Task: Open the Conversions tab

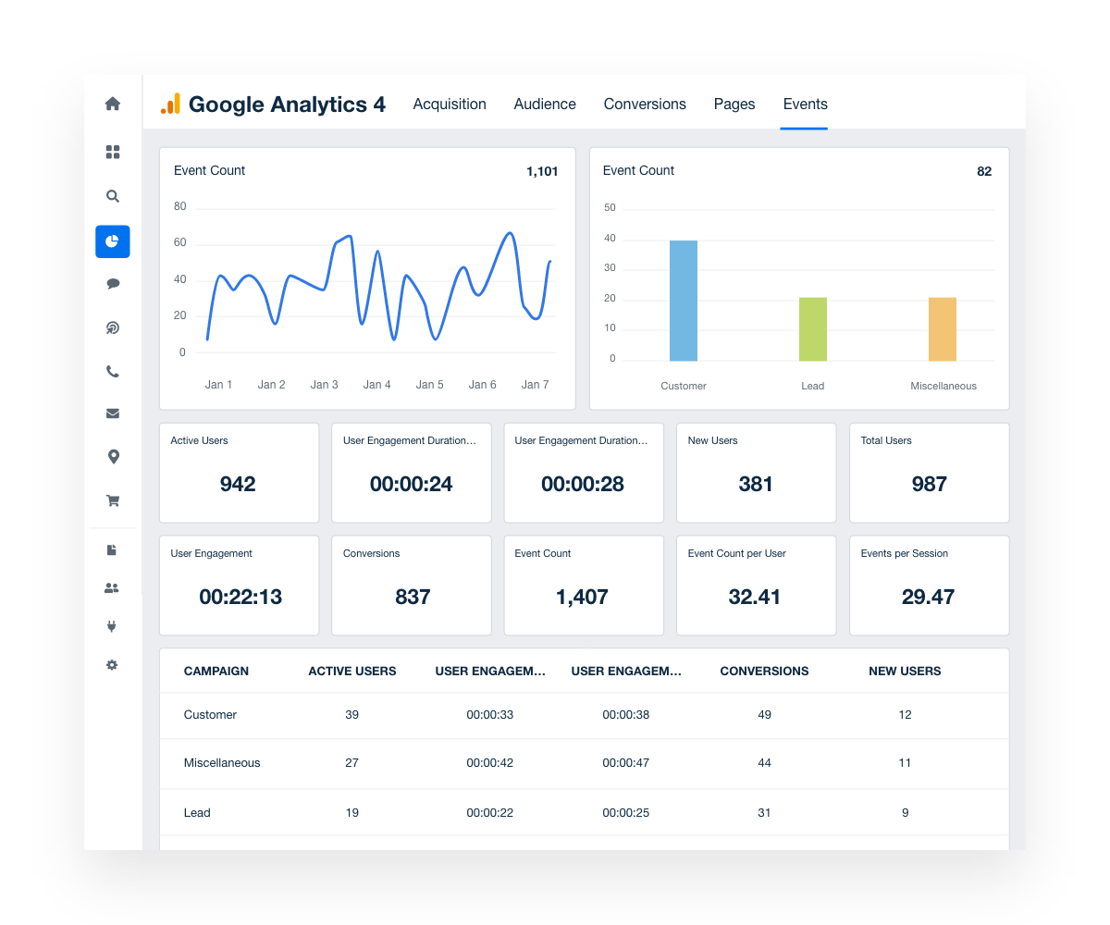Action: pos(645,105)
